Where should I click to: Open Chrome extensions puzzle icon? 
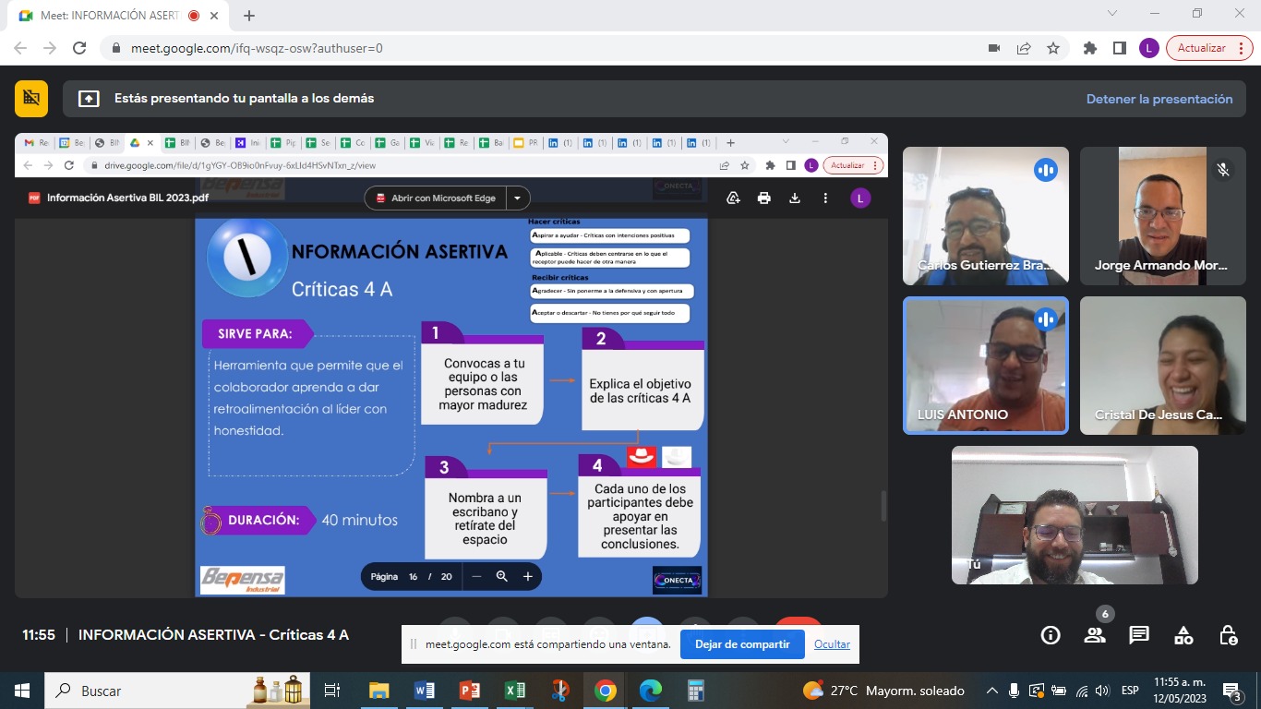(1090, 48)
